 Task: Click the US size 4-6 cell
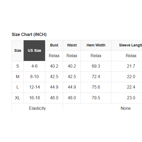(x=34, y=66)
